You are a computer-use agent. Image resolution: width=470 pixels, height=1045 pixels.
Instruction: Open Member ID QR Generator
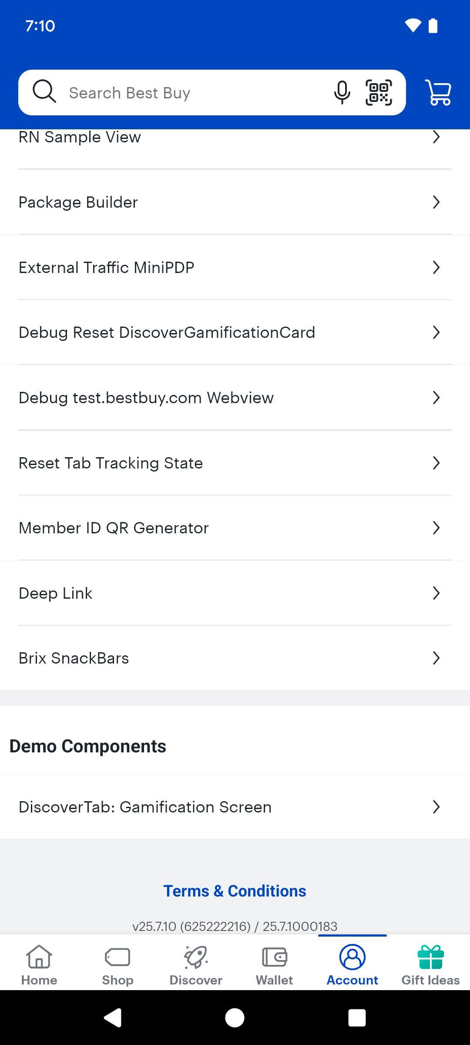114,528
